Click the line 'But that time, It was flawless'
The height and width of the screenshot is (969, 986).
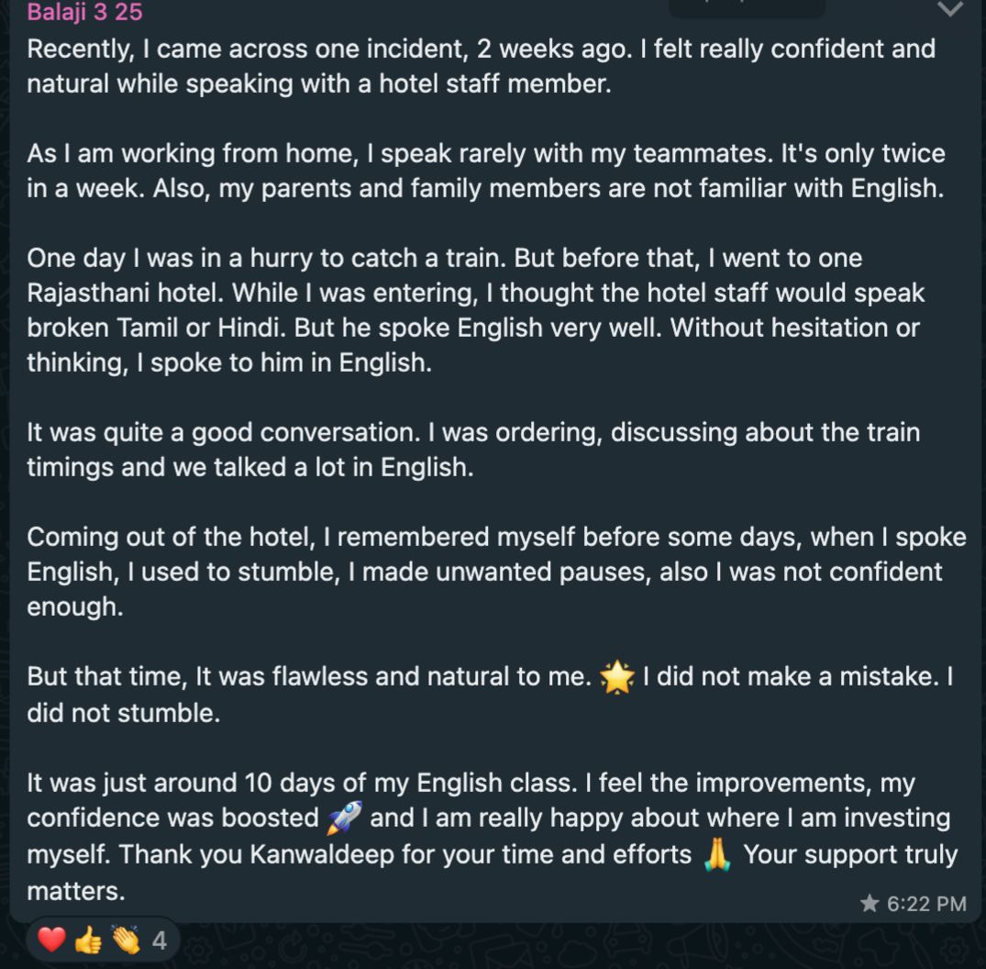(x=309, y=676)
